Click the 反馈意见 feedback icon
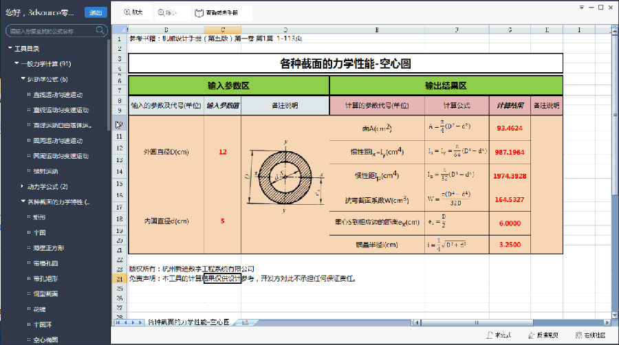This screenshot has height=345, width=619. (x=530, y=335)
